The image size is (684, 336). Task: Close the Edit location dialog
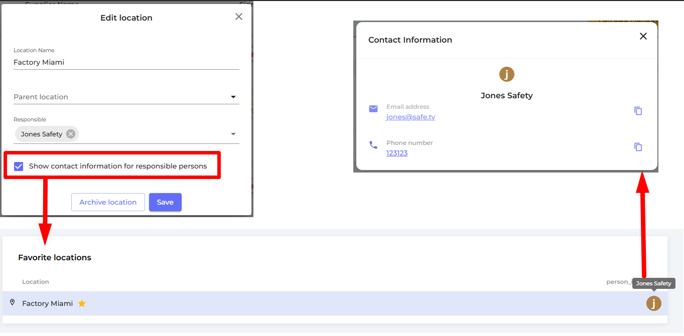point(239,17)
